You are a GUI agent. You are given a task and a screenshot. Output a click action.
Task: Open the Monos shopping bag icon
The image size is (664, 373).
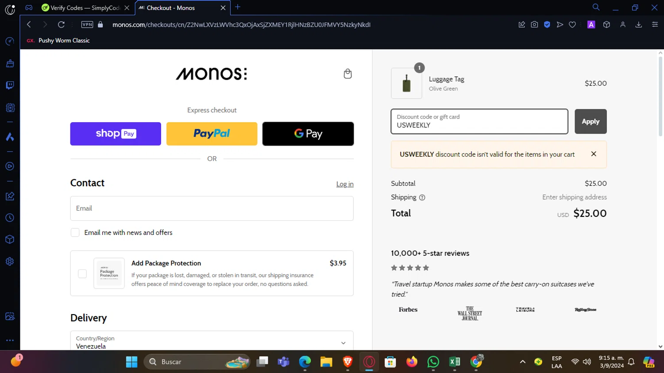coord(347,73)
